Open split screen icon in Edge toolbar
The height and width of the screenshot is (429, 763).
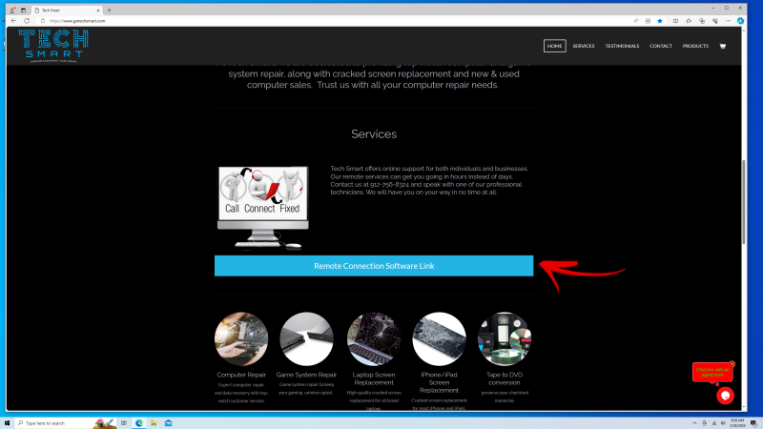tap(675, 21)
